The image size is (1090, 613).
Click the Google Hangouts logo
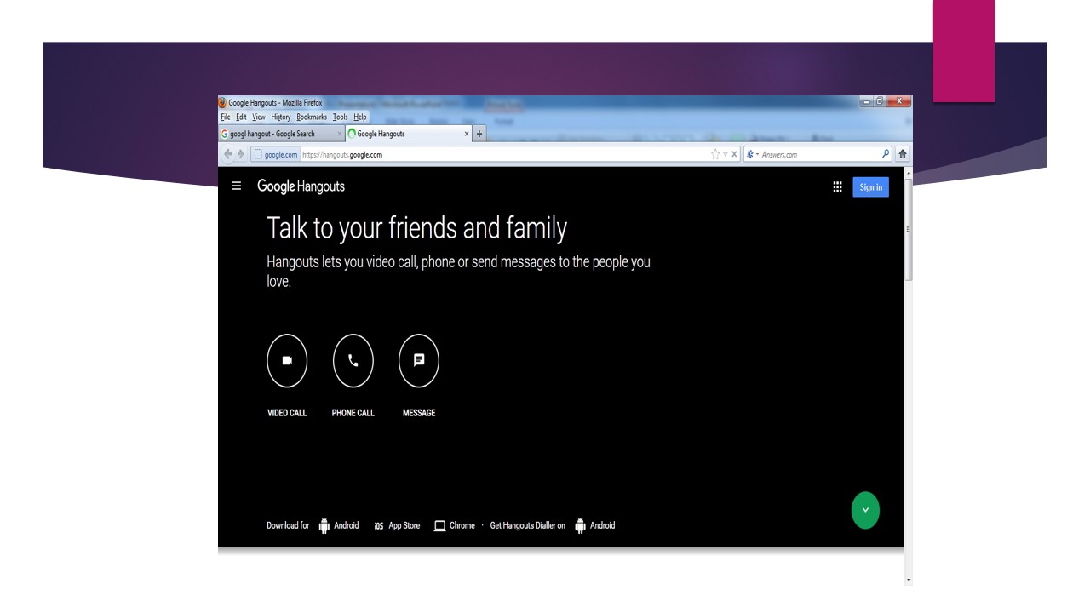[301, 187]
